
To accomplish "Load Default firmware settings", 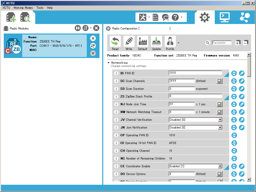I will [142, 43].
